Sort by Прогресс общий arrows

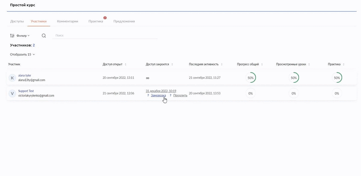(x=262, y=64)
